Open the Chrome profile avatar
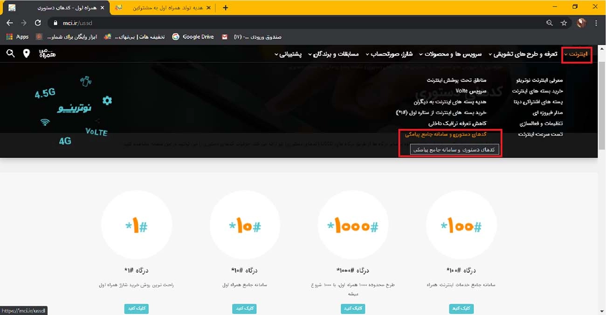This screenshot has width=606, height=315. [581, 22]
